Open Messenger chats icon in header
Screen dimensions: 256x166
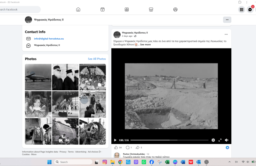pyautogui.click(x=250, y=10)
